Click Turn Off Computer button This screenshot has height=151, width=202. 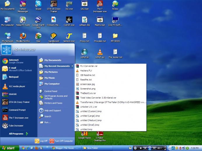point(61,141)
